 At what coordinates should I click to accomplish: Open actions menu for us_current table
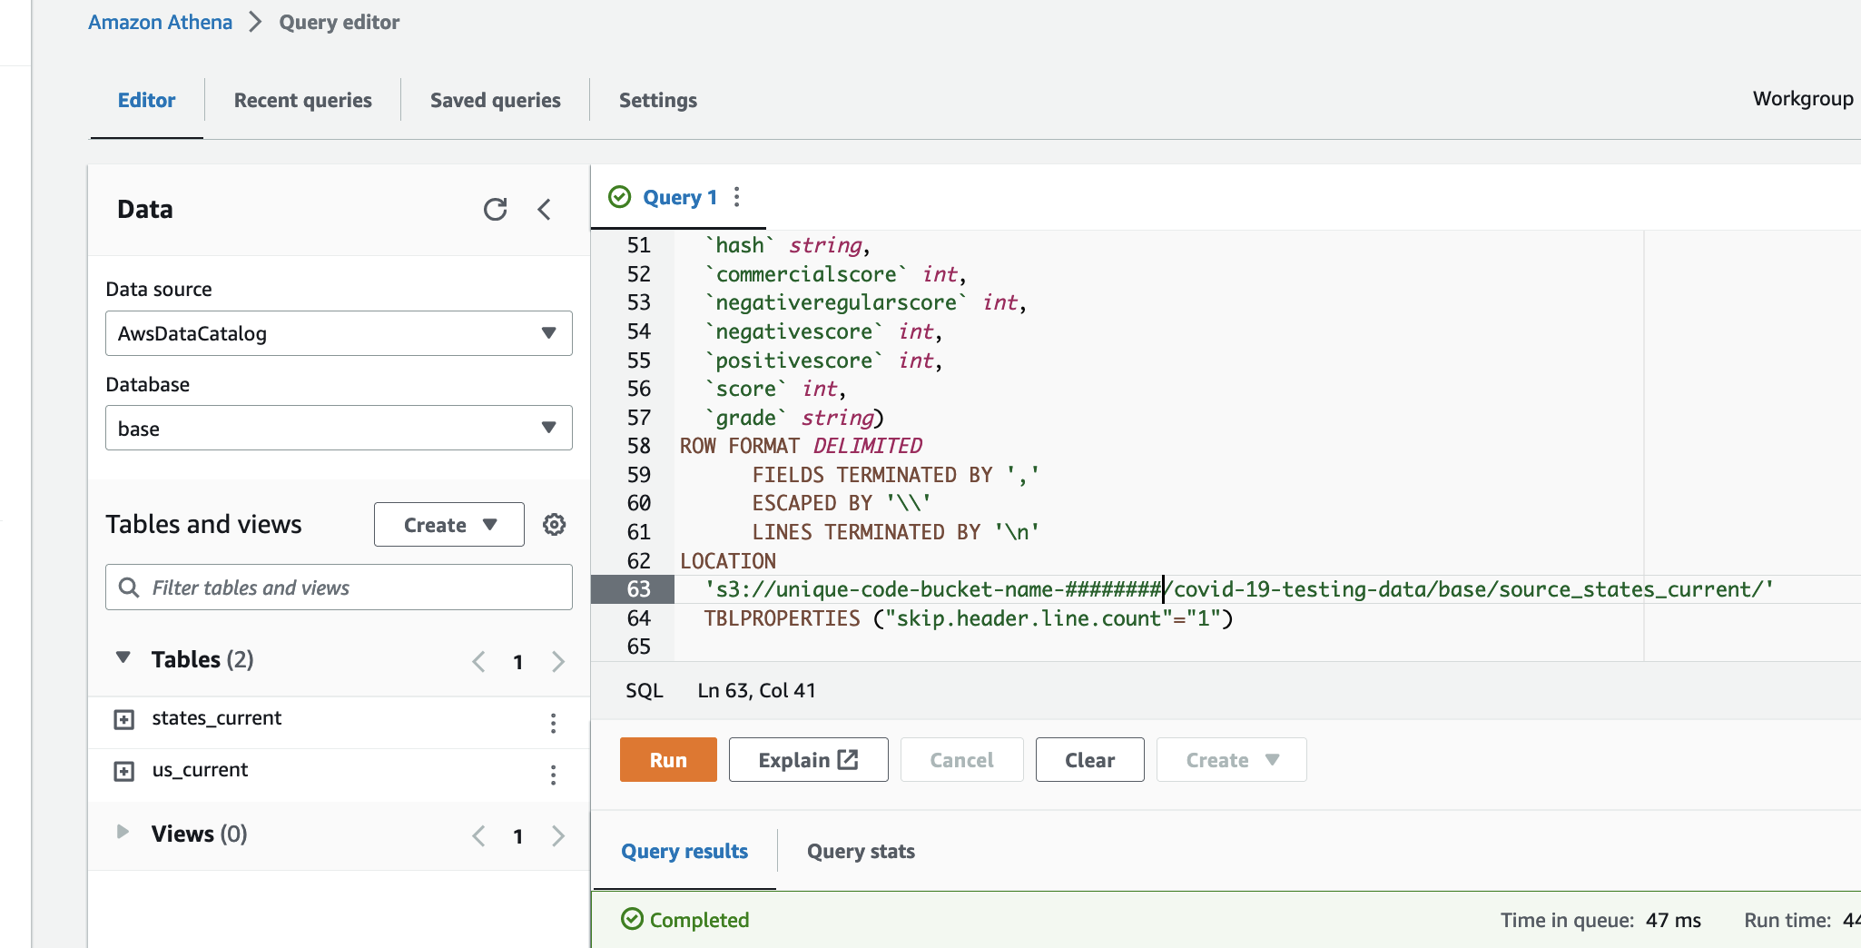click(553, 775)
